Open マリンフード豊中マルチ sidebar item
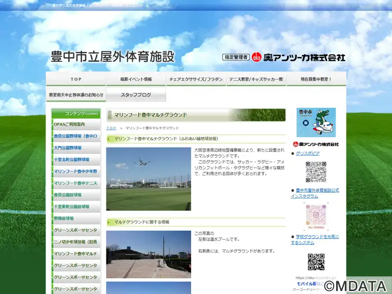Image resolution: width=392 pixels, height=294 pixels. (76, 253)
